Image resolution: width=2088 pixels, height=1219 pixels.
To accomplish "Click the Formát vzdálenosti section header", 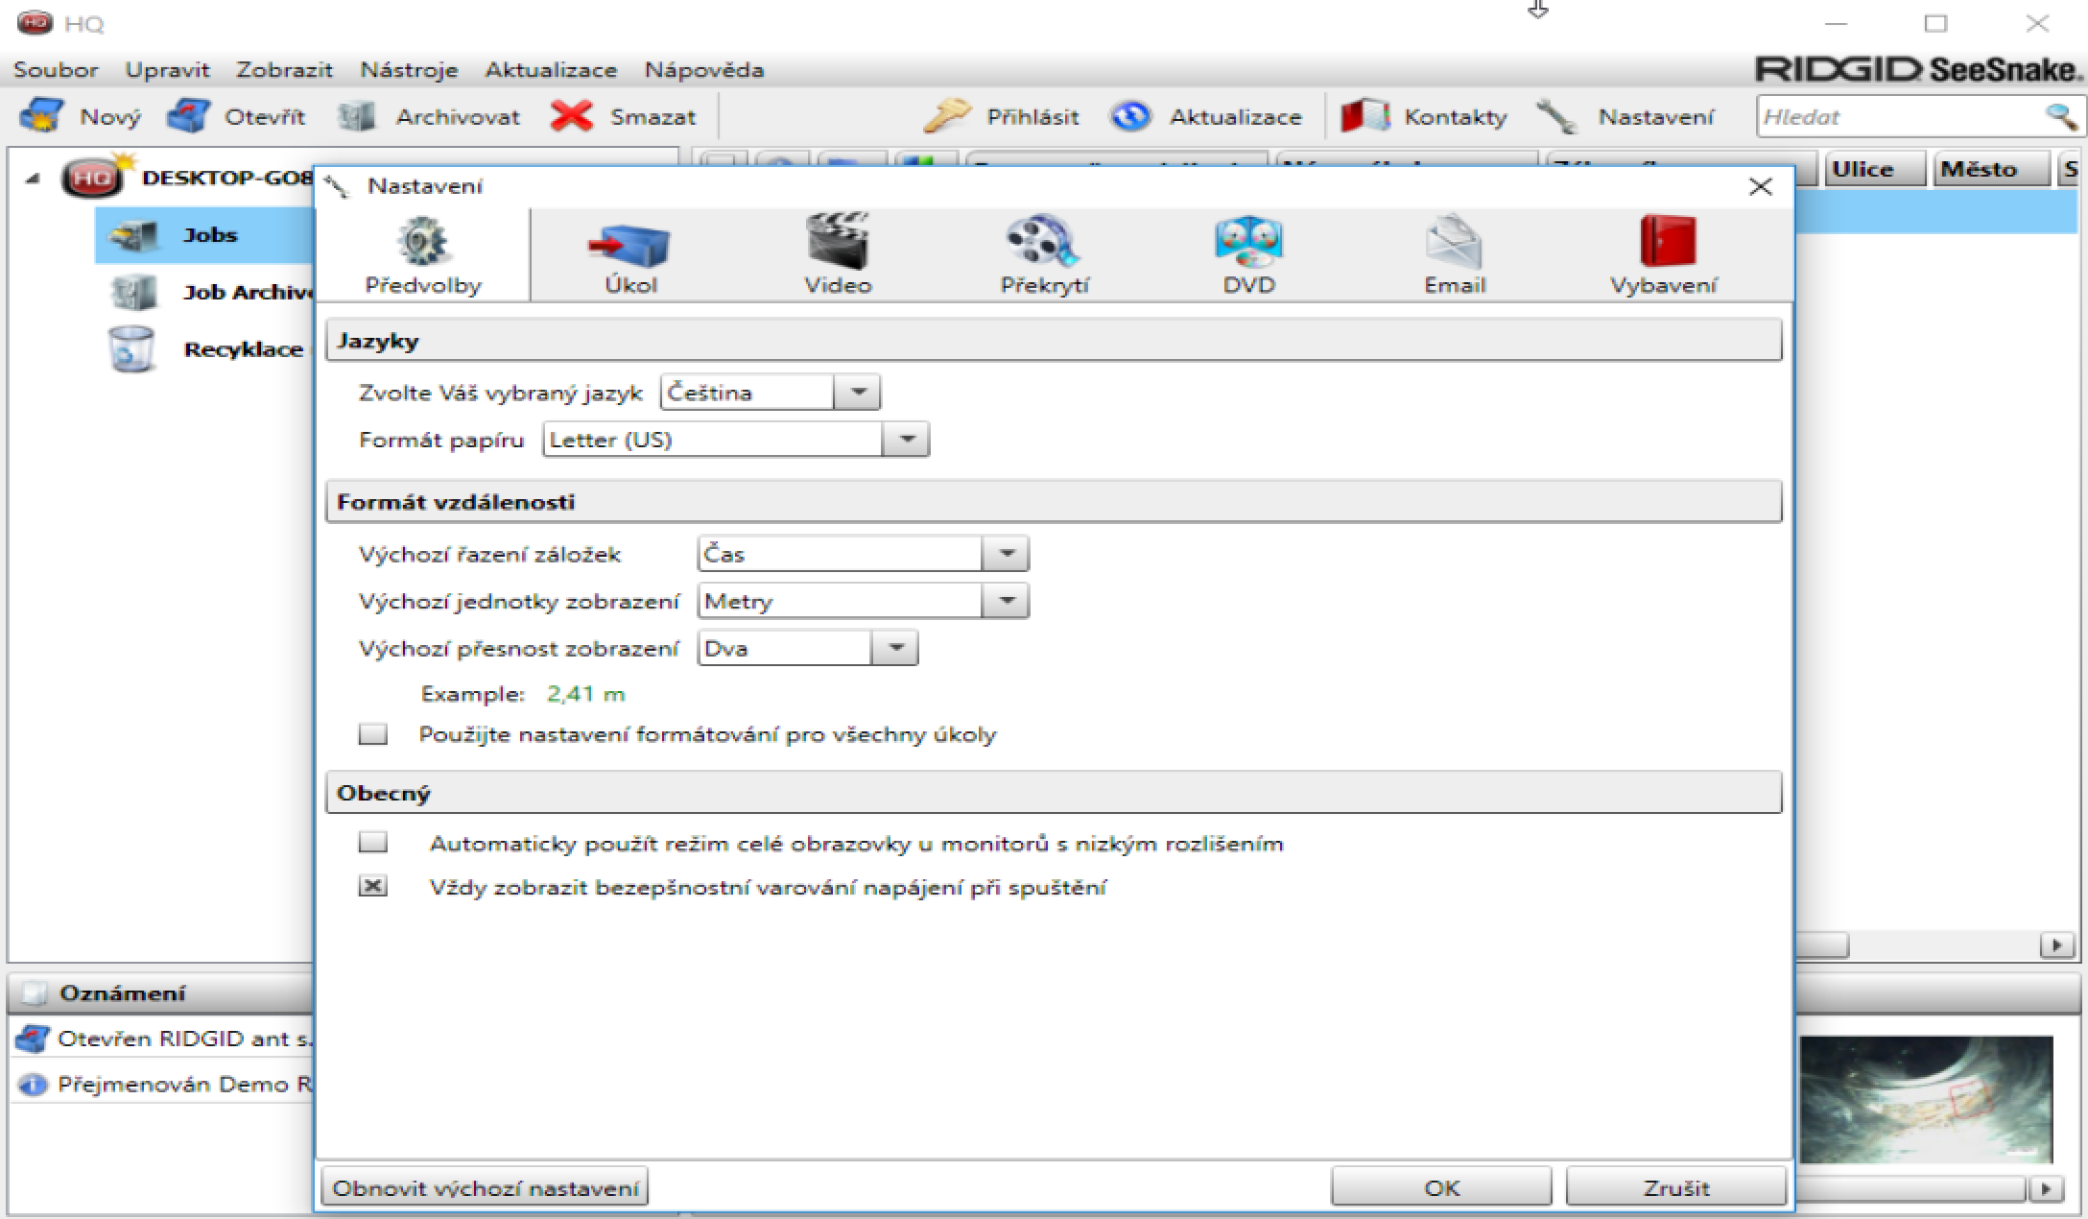I will (1054, 502).
